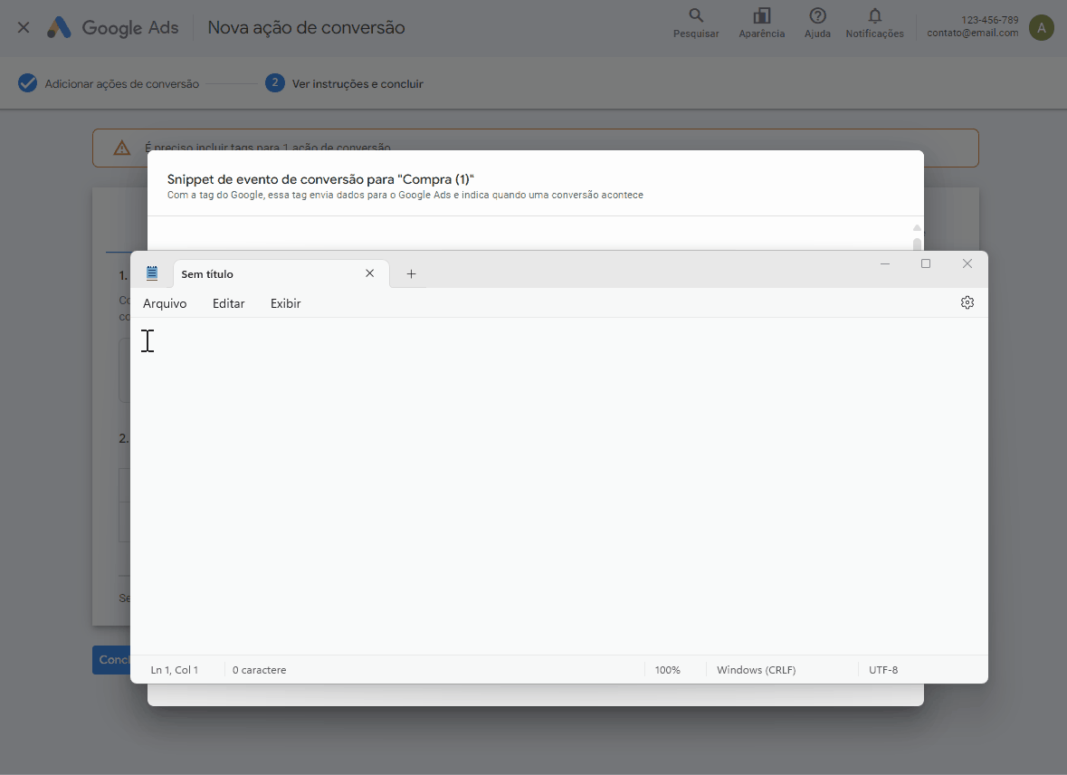Open Notepad settings gear
This screenshot has width=1067, height=775.
(967, 302)
